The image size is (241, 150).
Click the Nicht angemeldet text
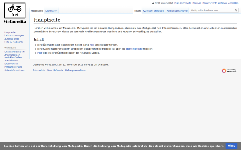pos(164,3)
